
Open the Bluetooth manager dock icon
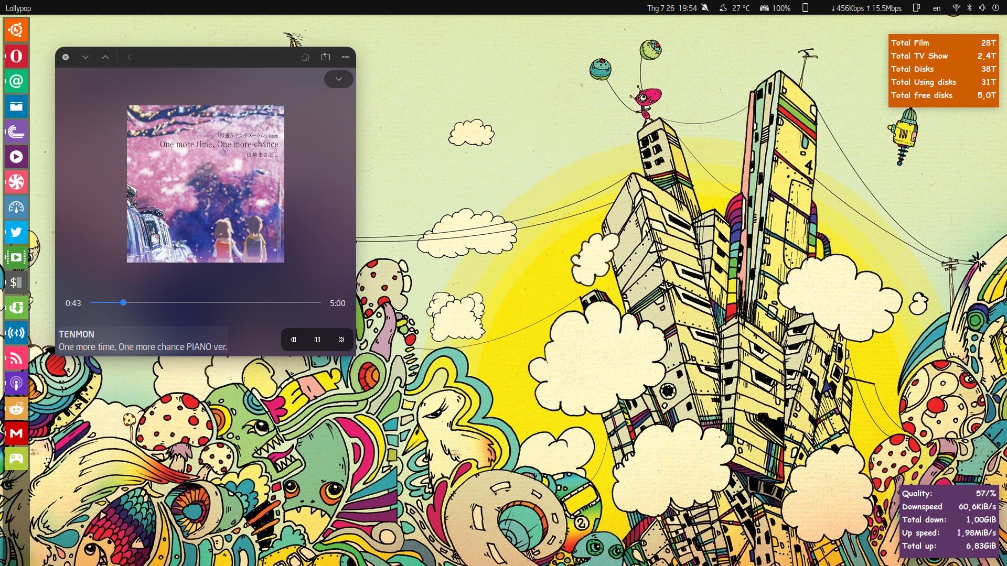[x=16, y=332]
